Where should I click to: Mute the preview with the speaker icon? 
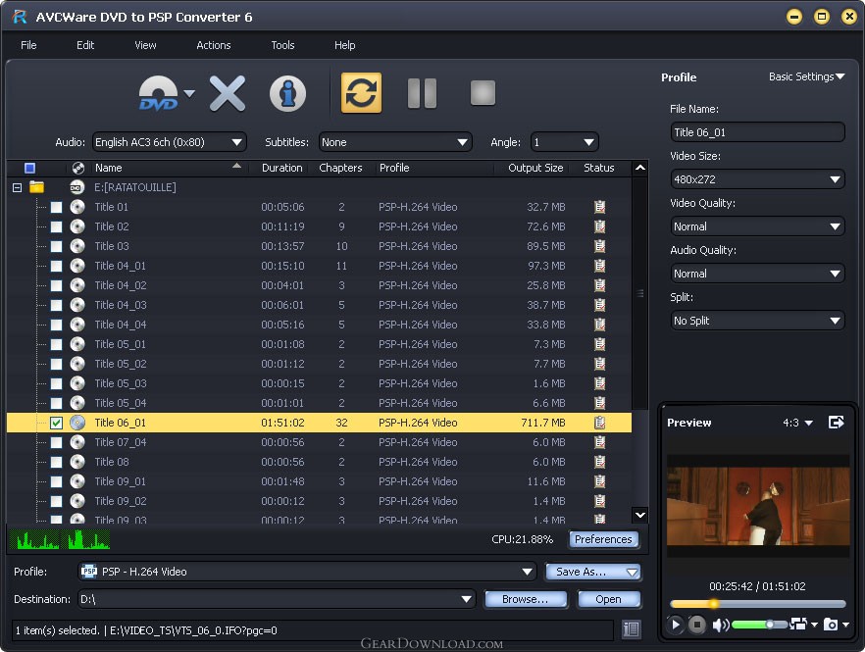point(721,625)
